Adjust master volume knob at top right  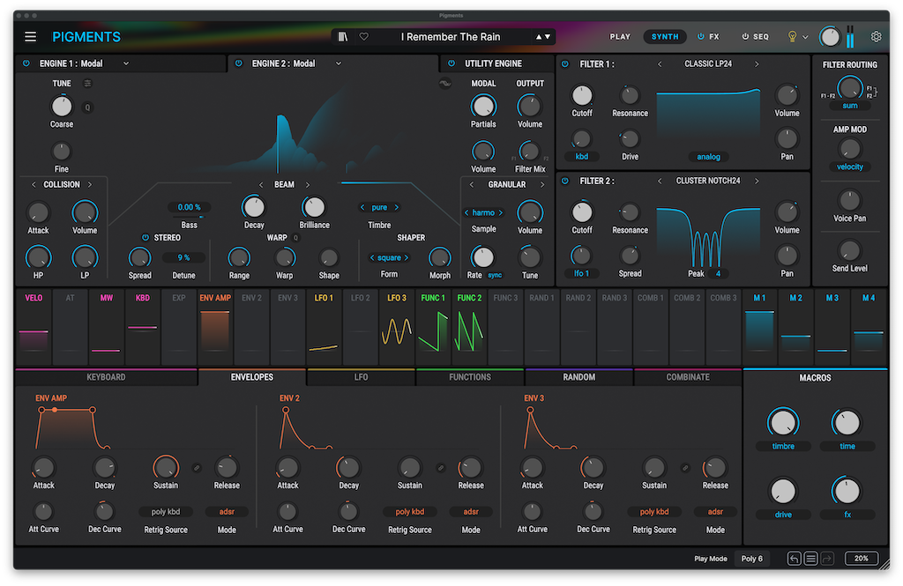point(830,37)
